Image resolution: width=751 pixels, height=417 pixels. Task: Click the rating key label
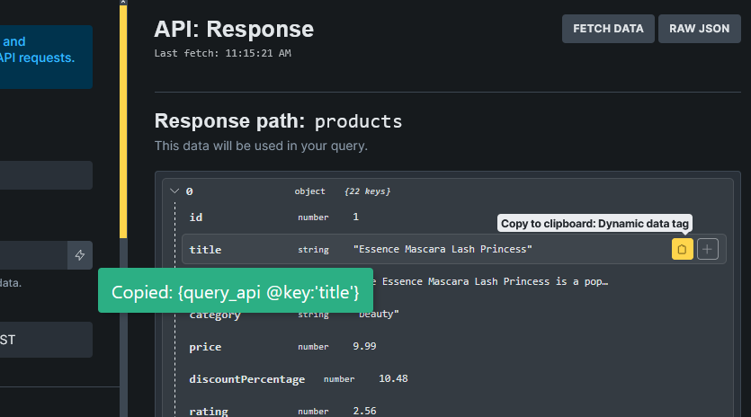(x=209, y=412)
